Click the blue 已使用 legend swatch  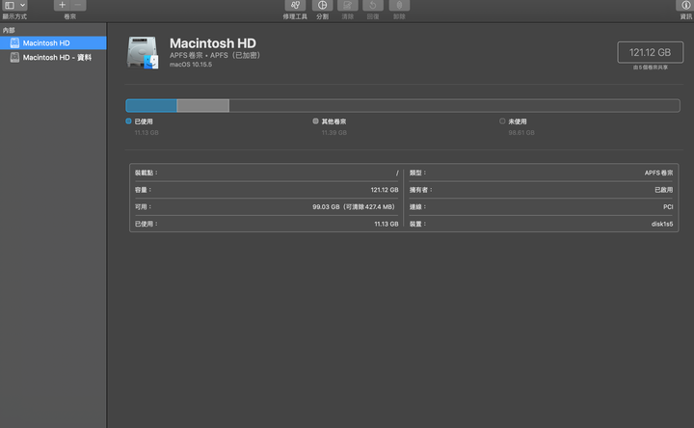128,120
